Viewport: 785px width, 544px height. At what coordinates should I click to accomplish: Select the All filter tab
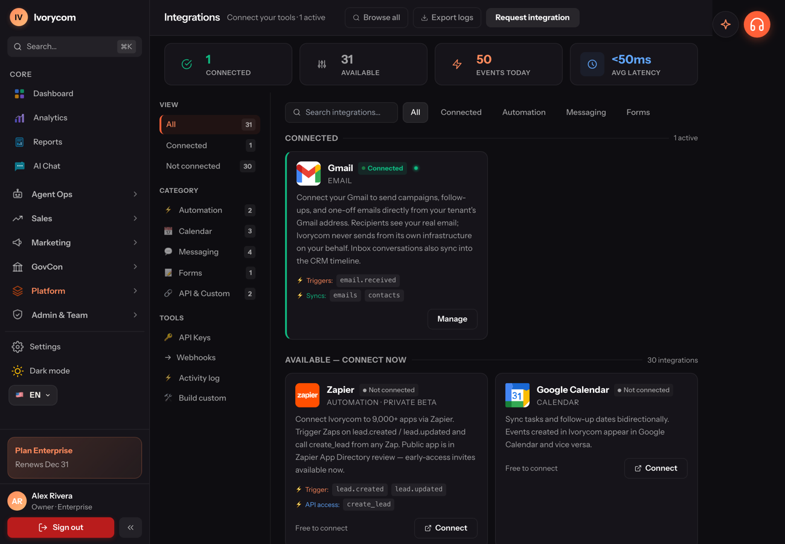pyautogui.click(x=415, y=112)
